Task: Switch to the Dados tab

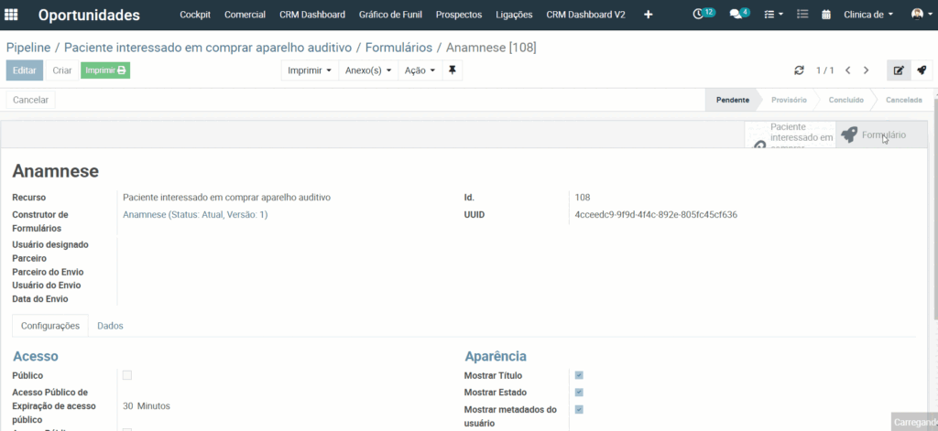Action: point(110,326)
